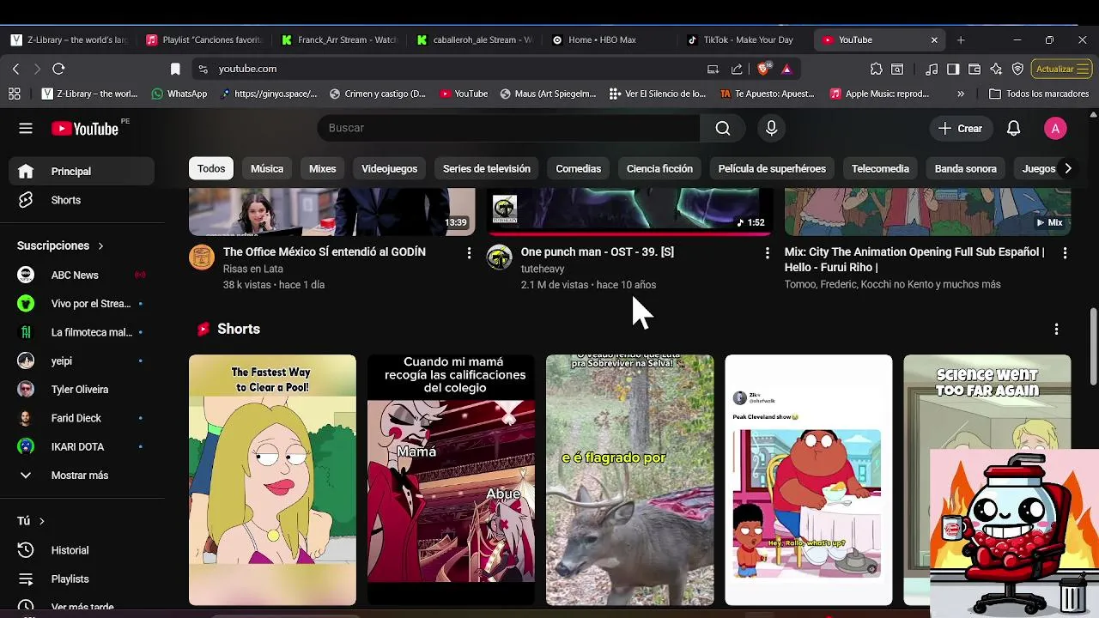The width and height of the screenshot is (1099, 618).
Task: Switch to the TikTok browser tab
Action: pyautogui.click(x=745, y=39)
